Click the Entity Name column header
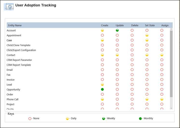This screenshot has width=180, height=128. [x=15, y=25]
